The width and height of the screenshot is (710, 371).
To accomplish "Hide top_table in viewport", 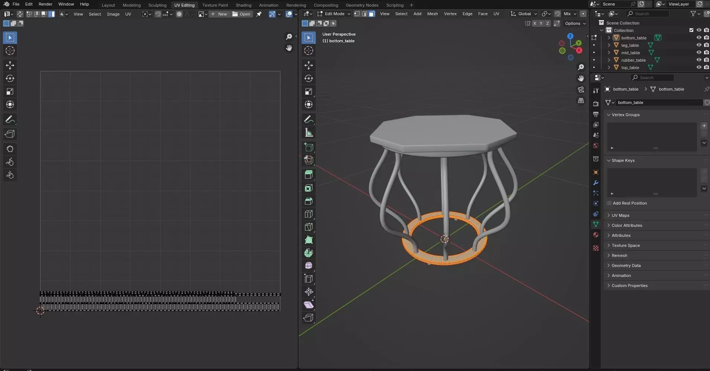I will point(699,67).
